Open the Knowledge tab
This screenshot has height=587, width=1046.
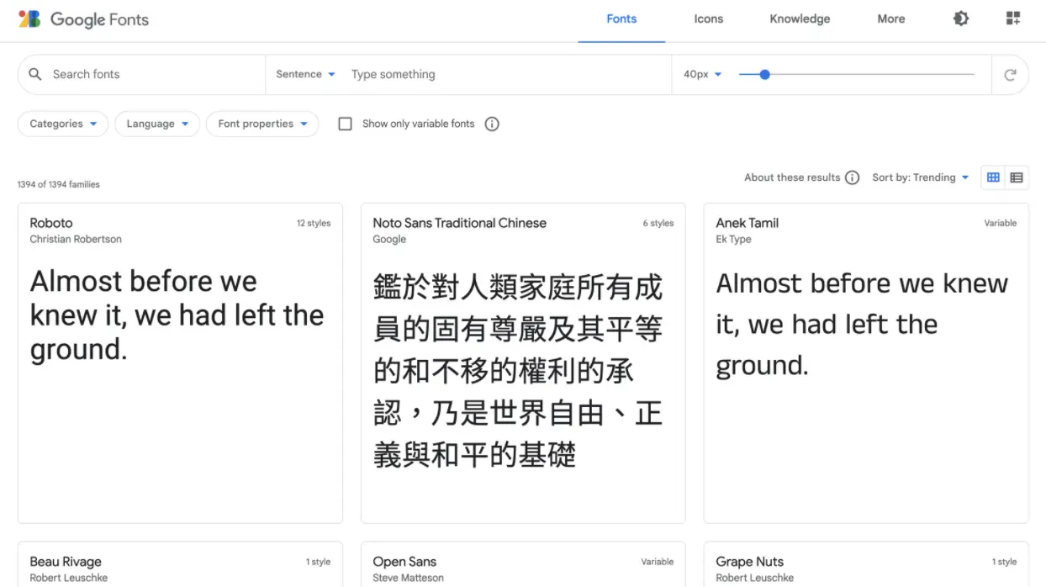(800, 19)
